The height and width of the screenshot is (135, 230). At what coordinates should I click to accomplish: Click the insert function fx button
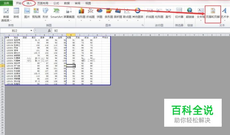tap(49, 31)
